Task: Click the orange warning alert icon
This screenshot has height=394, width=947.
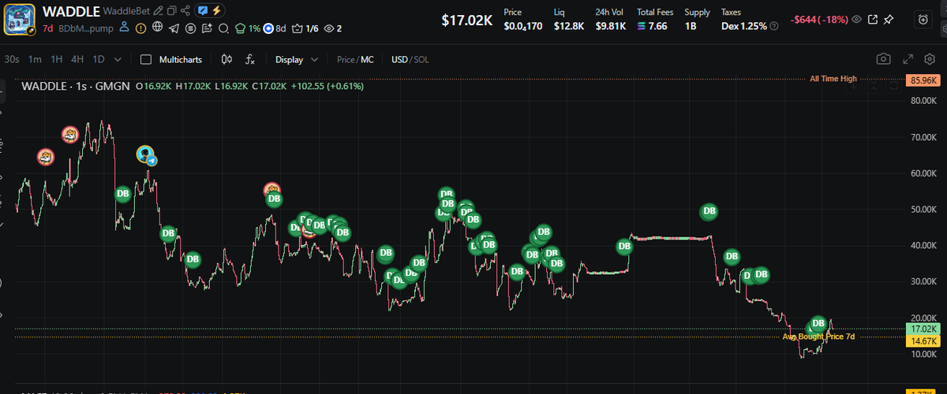Action: tap(140, 28)
